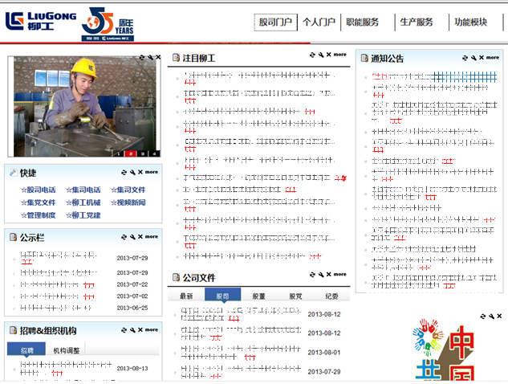Open settings wrench in 通知公告 panel
The width and height of the screenshot is (508, 384).
[x=473, y=58]
